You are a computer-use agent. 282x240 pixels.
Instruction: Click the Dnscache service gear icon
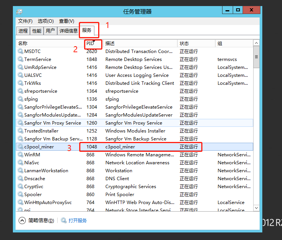(x=20, y=178)
